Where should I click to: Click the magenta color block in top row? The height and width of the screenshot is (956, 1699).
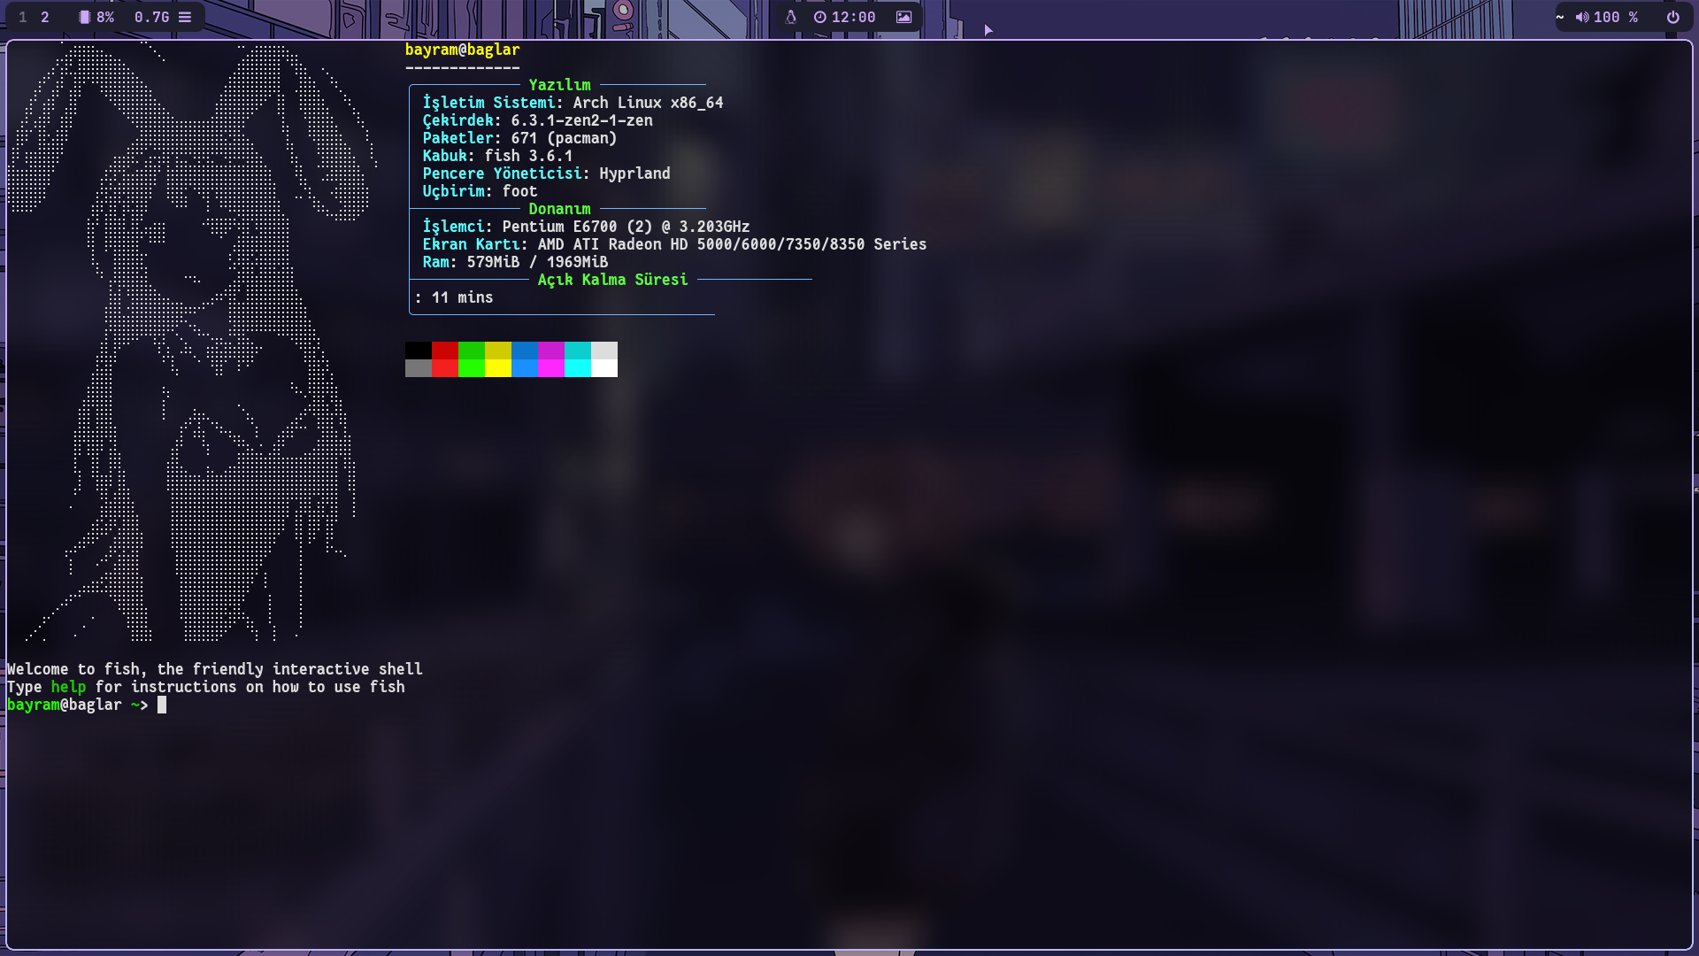click(551, 351)
